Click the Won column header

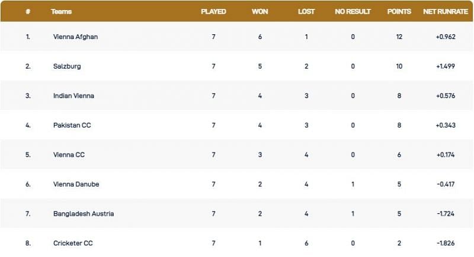pyautogui.click(x=260, y=11)
